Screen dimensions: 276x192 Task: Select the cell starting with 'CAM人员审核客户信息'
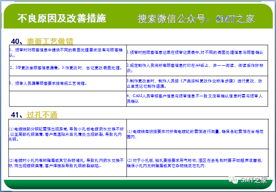(197, 98)
